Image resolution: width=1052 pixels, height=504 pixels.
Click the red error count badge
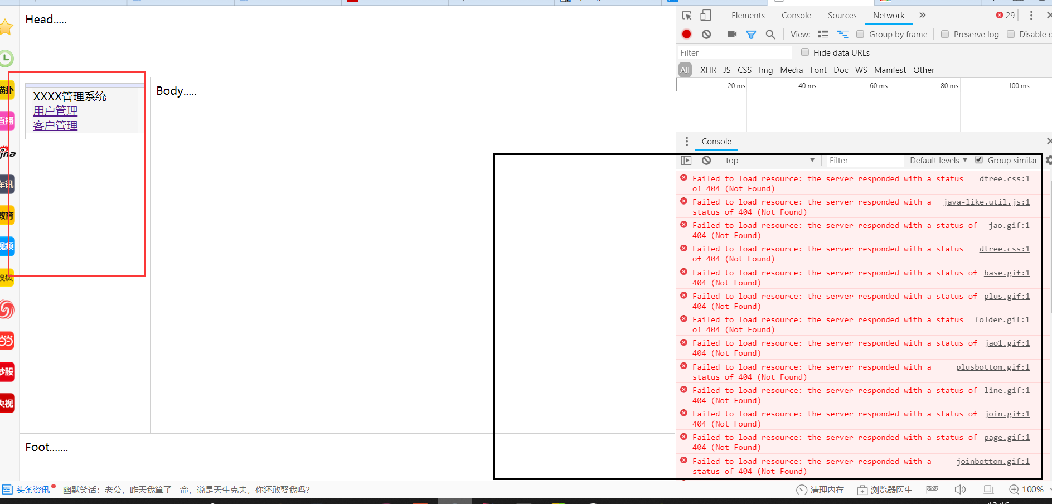pos(1006,15)
